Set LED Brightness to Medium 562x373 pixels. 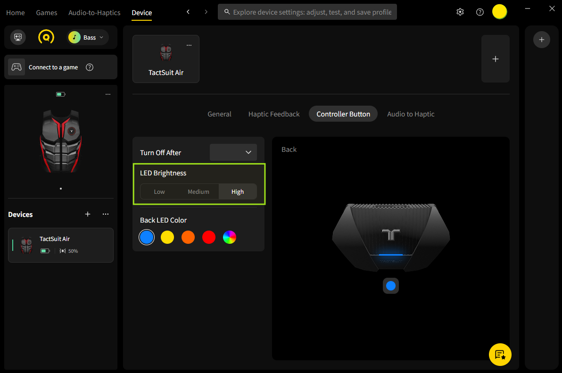click(x=198, y=192)
